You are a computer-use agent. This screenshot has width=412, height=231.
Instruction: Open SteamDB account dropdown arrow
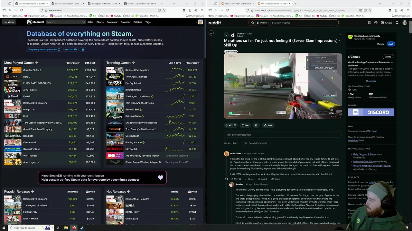196,22
